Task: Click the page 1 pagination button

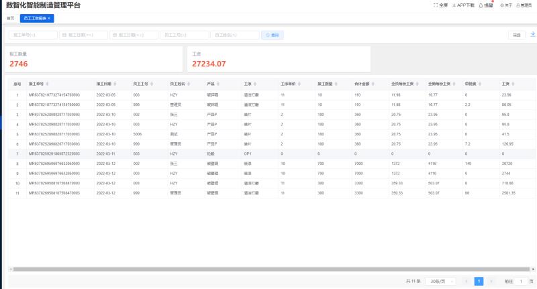Action: 479,282
